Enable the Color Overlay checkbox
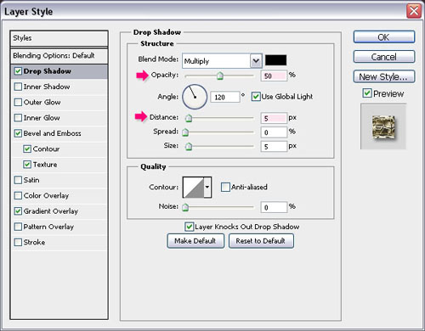425x331 pixels. point(18,195)
